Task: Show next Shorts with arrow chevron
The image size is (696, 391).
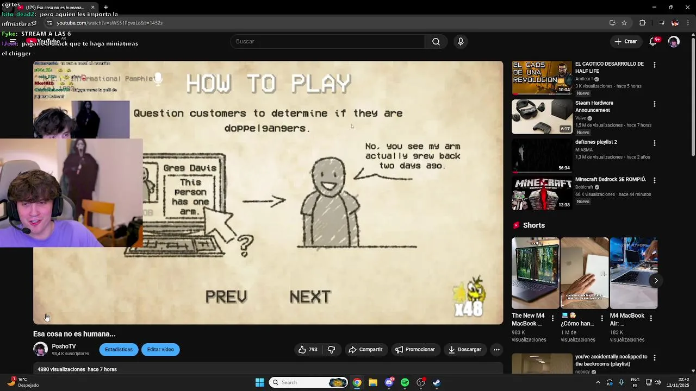Action: click(656, 281)
